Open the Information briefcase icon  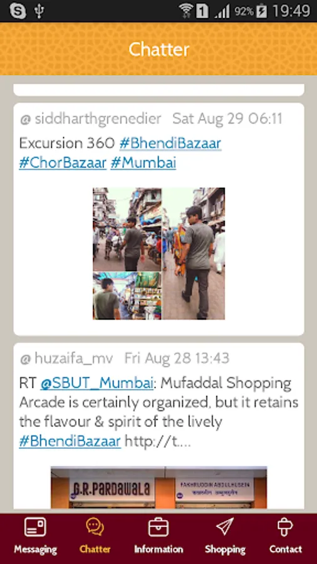158,527
